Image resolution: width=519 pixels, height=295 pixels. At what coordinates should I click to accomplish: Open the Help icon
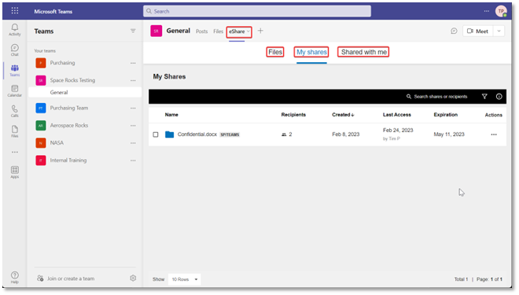coord(15,278)
